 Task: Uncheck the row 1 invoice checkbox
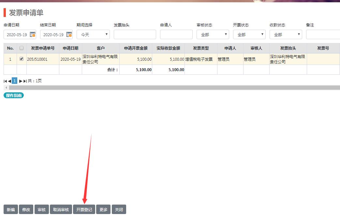(x=22, y=59)
